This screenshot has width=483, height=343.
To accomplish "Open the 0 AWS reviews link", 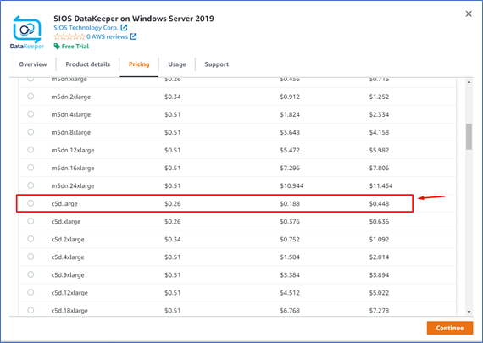I will (x=107, y=36).
